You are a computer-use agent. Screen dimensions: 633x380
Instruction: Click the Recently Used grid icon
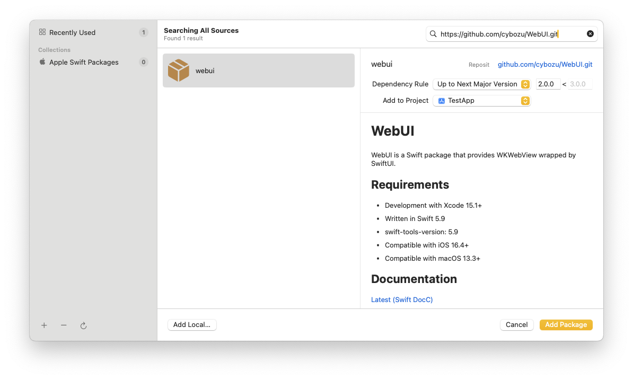click(42, 32)
